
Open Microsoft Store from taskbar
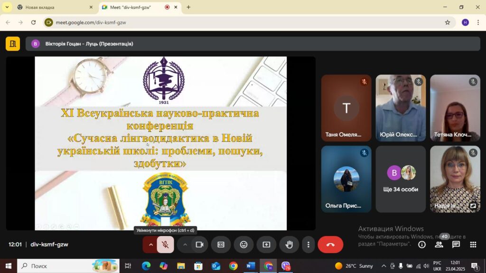click(198, 266)
